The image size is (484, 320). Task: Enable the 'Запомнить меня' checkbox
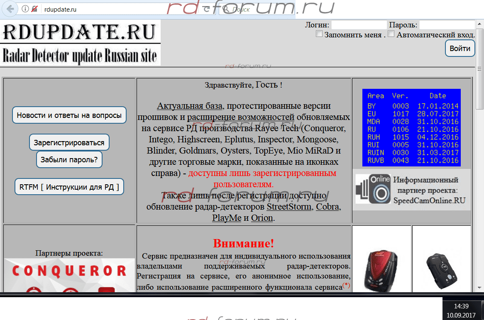click(319, 34)
